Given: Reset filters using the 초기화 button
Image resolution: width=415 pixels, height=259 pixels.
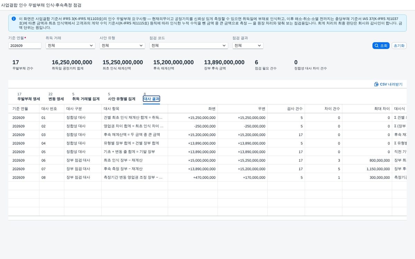Looking at the screenshot, I should 399,46.
